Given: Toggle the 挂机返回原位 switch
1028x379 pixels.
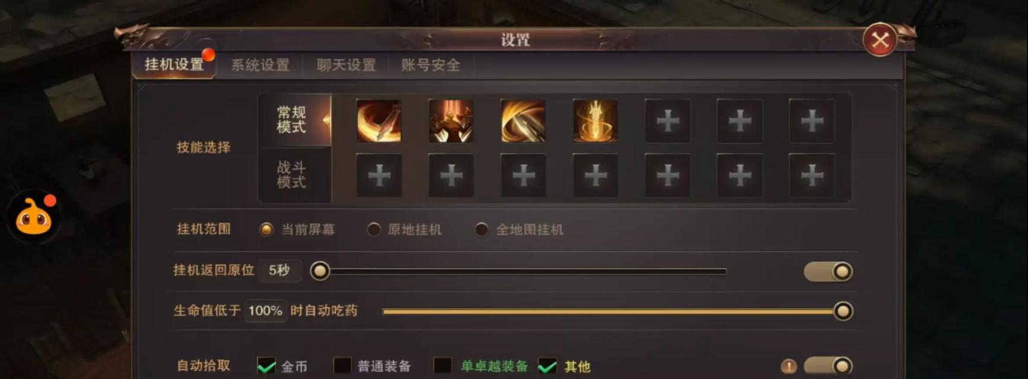Looking at the screenshot, I should (x=828, y=271).
